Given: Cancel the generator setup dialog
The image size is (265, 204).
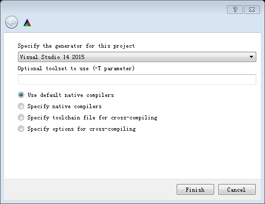Looking at the screenshot, I should tap(237, 190).
